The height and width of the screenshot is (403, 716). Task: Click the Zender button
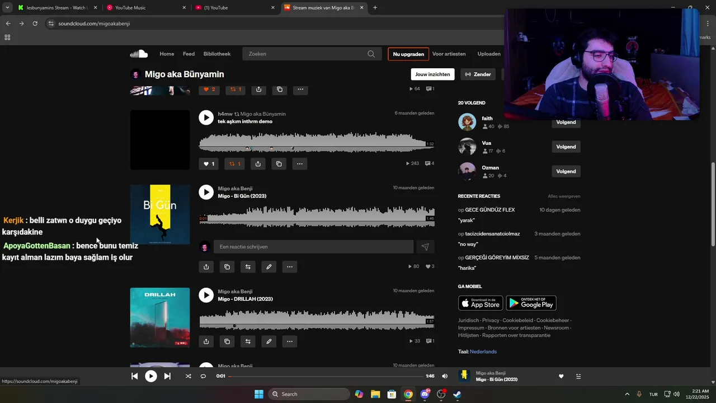tap(478, 74)
